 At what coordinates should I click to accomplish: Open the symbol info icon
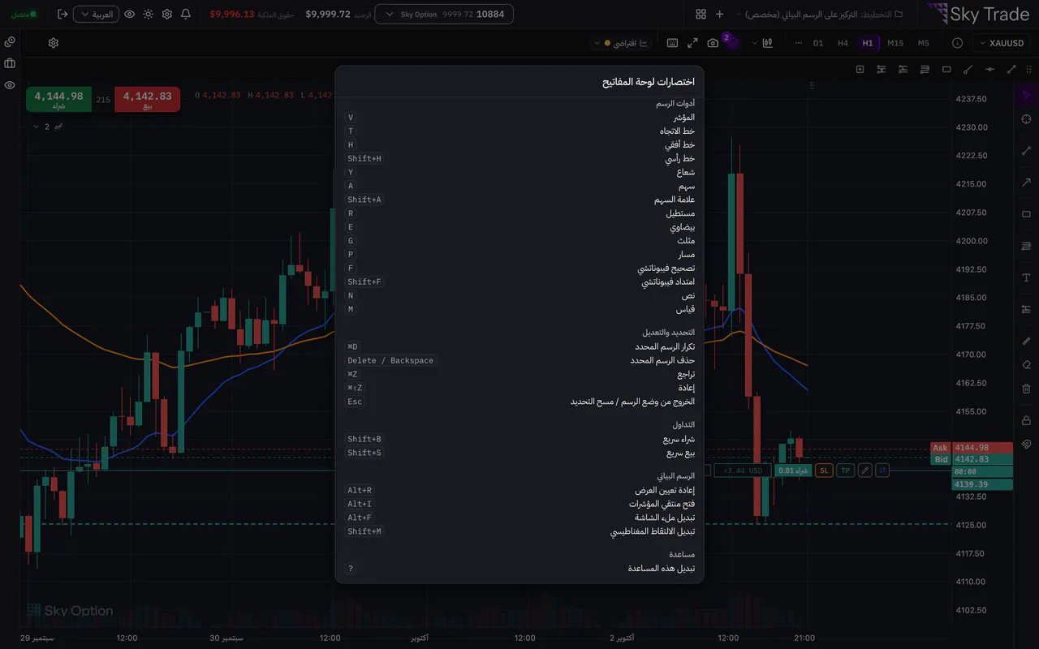click(957, 43)
